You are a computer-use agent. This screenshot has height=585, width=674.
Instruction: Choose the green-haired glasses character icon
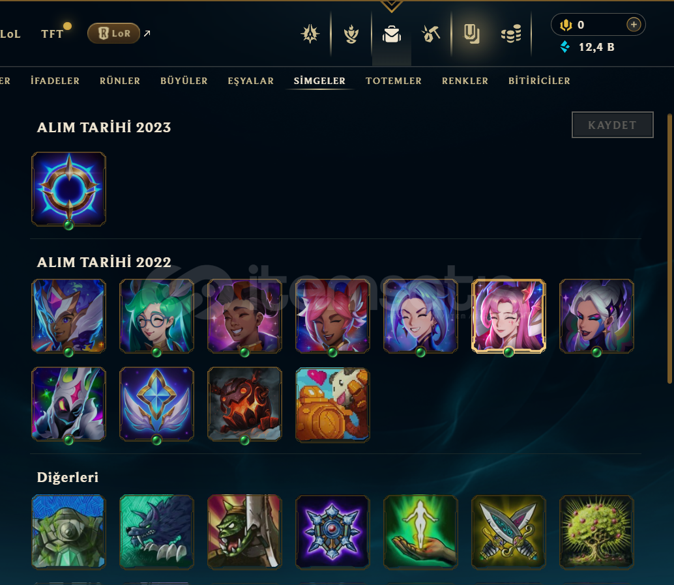coord(156,316)
